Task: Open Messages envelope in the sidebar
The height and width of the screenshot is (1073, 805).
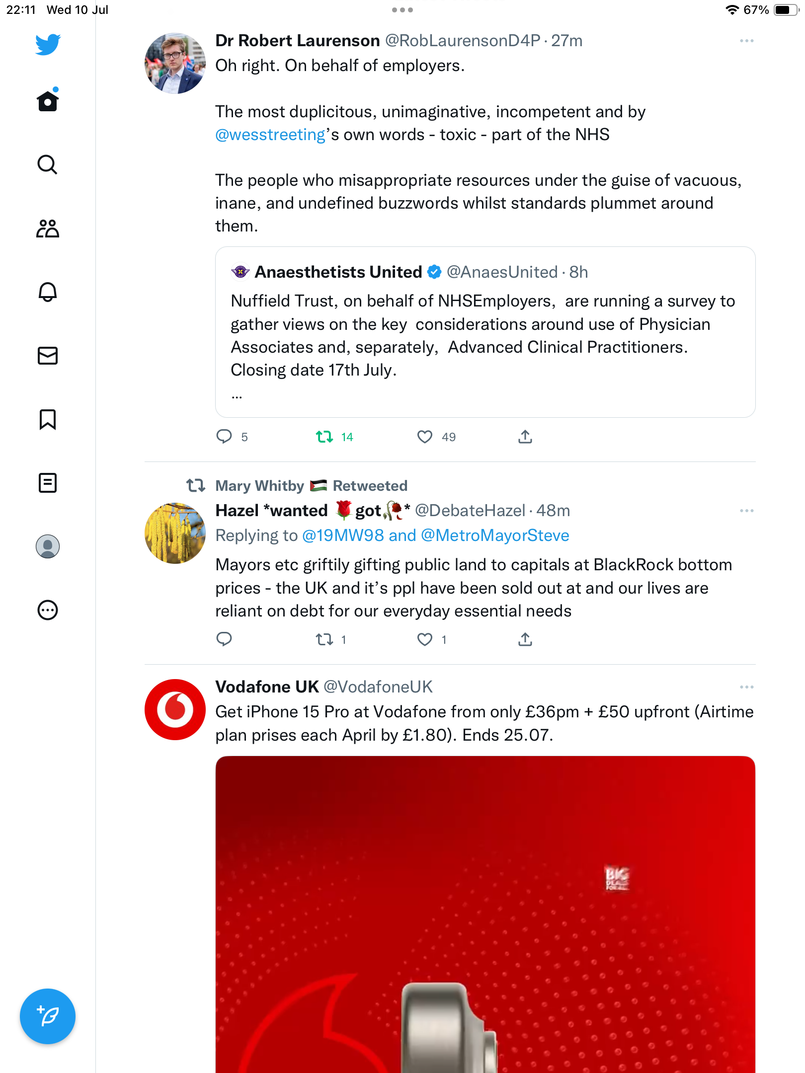Action: tap(48, 356)
